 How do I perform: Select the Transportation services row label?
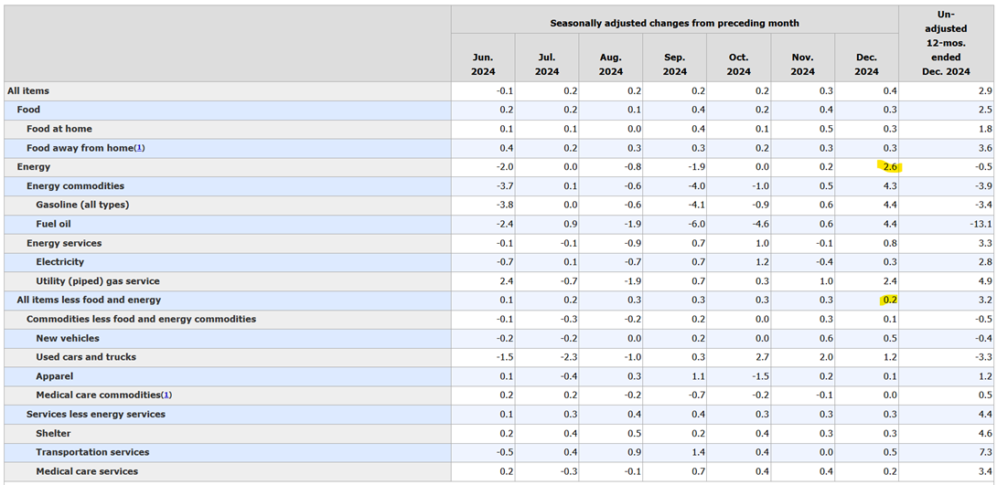(92, 452)
